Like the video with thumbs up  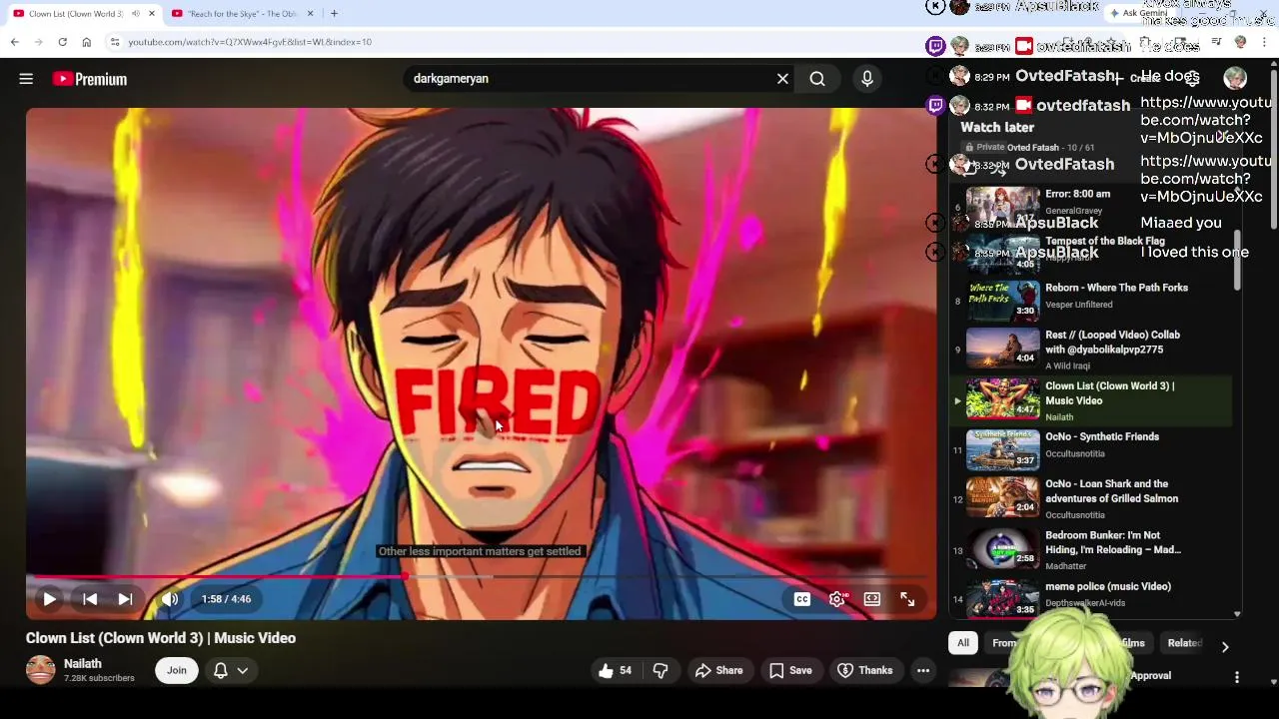[x=616, y=670]
